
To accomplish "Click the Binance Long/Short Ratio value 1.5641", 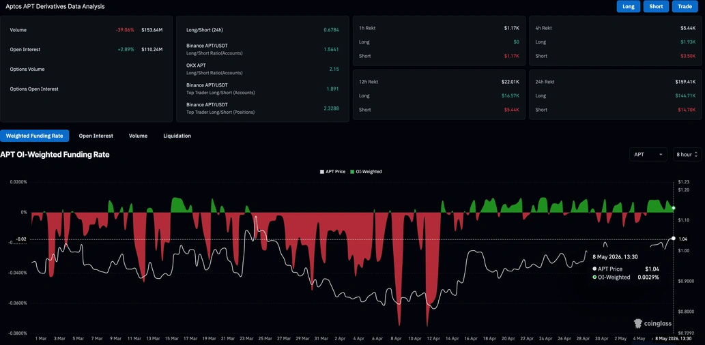I will click(x=331, y=49).
